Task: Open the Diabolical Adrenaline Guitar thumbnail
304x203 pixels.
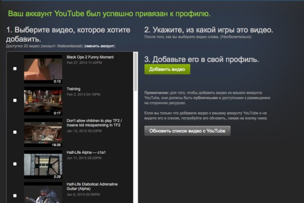Action: [x=43, y=193]
